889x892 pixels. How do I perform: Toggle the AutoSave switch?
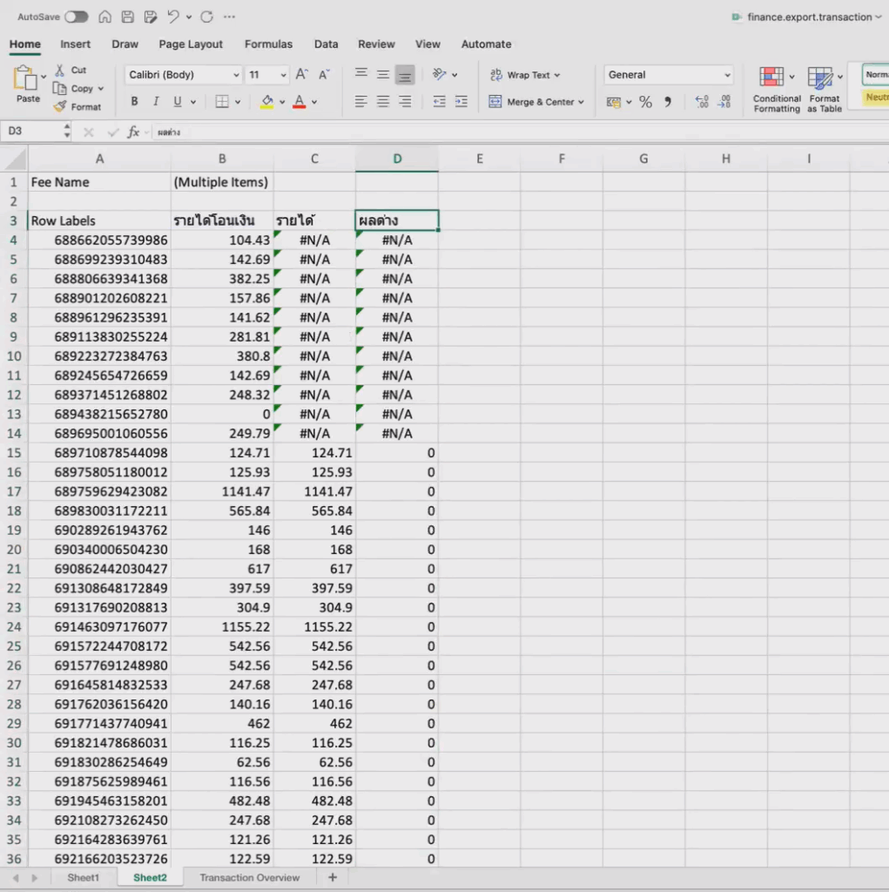click(x=76, y=17)
